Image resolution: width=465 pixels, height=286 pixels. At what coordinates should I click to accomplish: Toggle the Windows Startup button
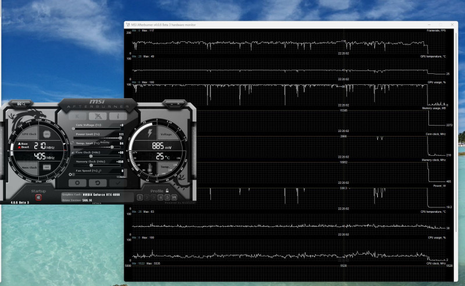click(x=38, y=197)
